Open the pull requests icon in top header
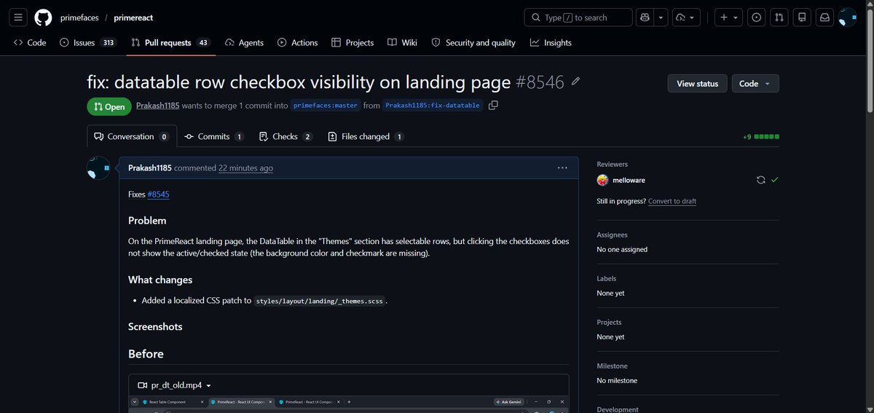This screenshot has width=874, height=413. (x=779, y=17)
